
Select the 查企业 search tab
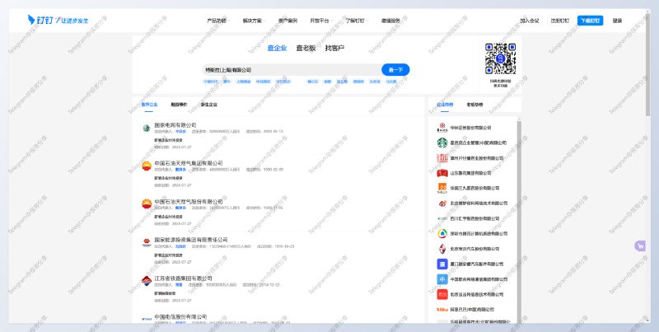pos(277,49)
